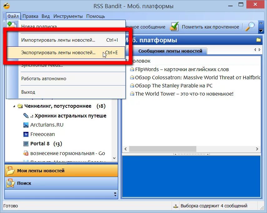Viewport: 267px width, 213px height.
Task: Open the Обзор Colossatron message
Action: pyautogui.click(x=198, y=78)
